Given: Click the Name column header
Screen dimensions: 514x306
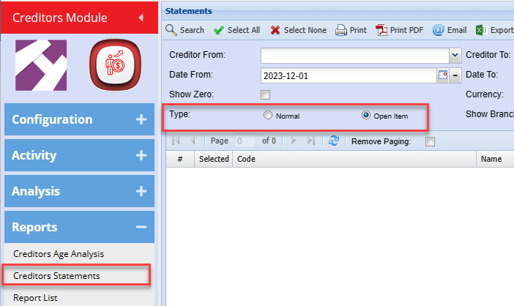Looking at the screenshot, I should pos(495,159).
